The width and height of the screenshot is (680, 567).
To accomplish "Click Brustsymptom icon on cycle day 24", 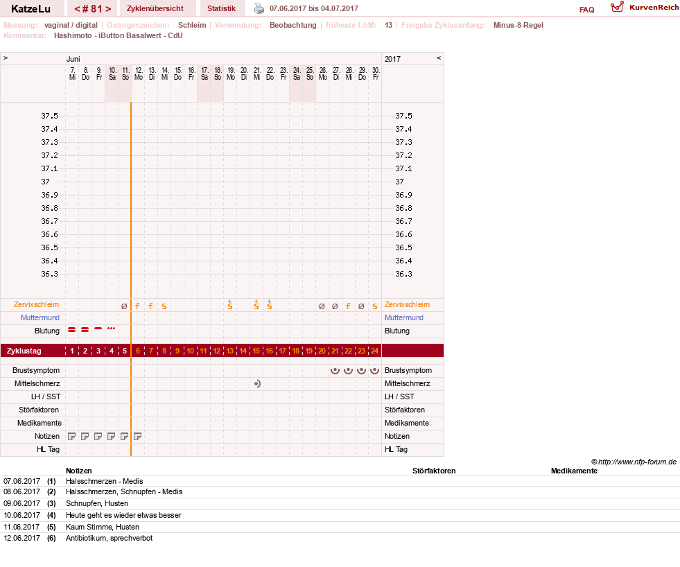I will [375, 370].
